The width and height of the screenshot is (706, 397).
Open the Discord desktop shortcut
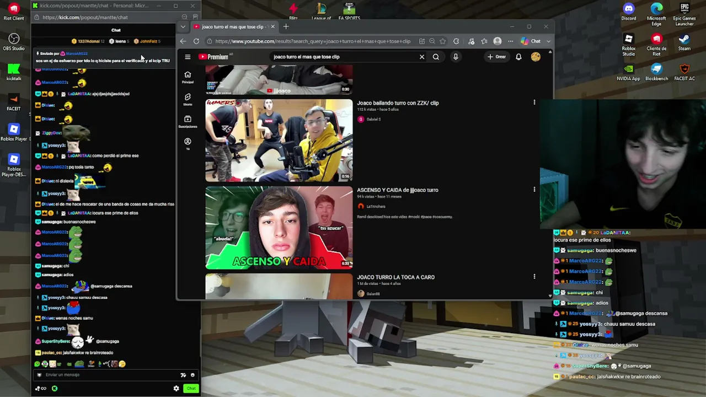pyautogui.click(x=629, y=11)
